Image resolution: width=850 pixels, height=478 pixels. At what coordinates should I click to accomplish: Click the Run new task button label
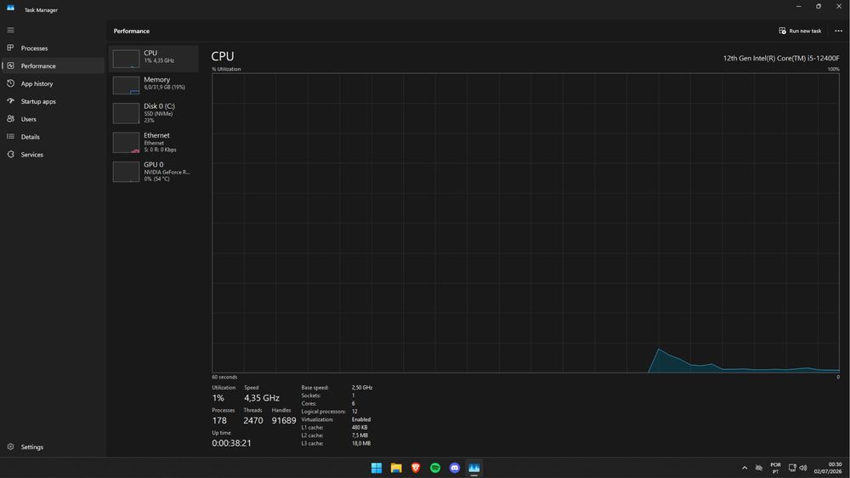tap(805, 31)
